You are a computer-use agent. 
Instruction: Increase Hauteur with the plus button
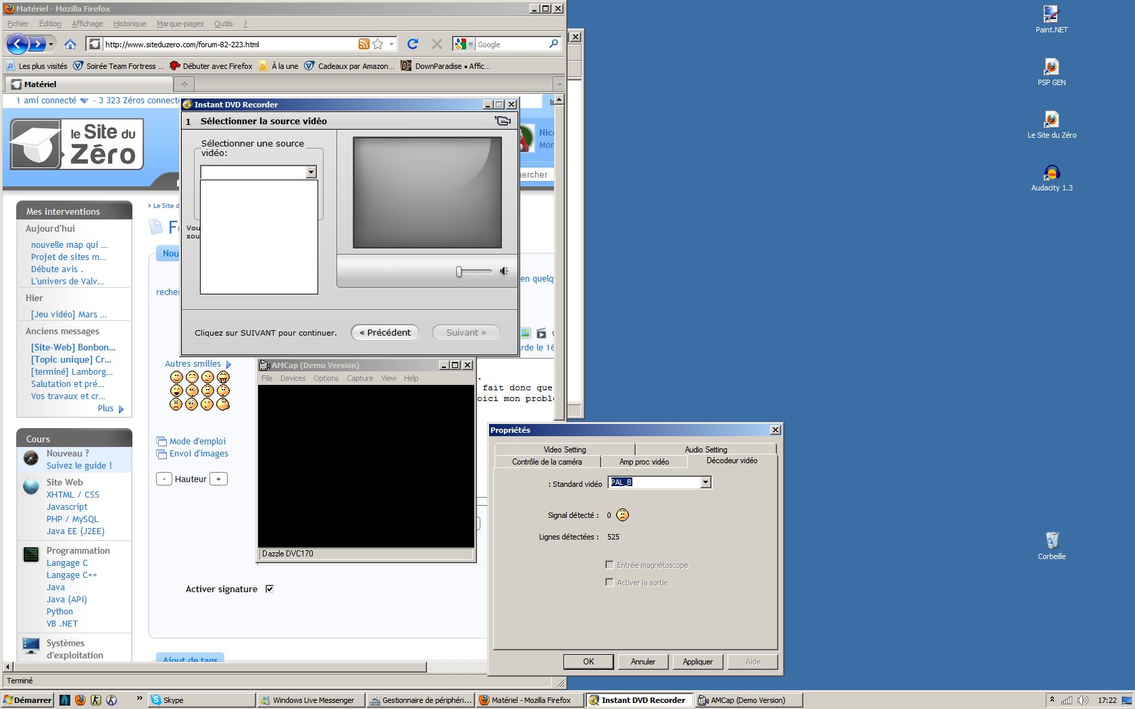pos(218,479)
